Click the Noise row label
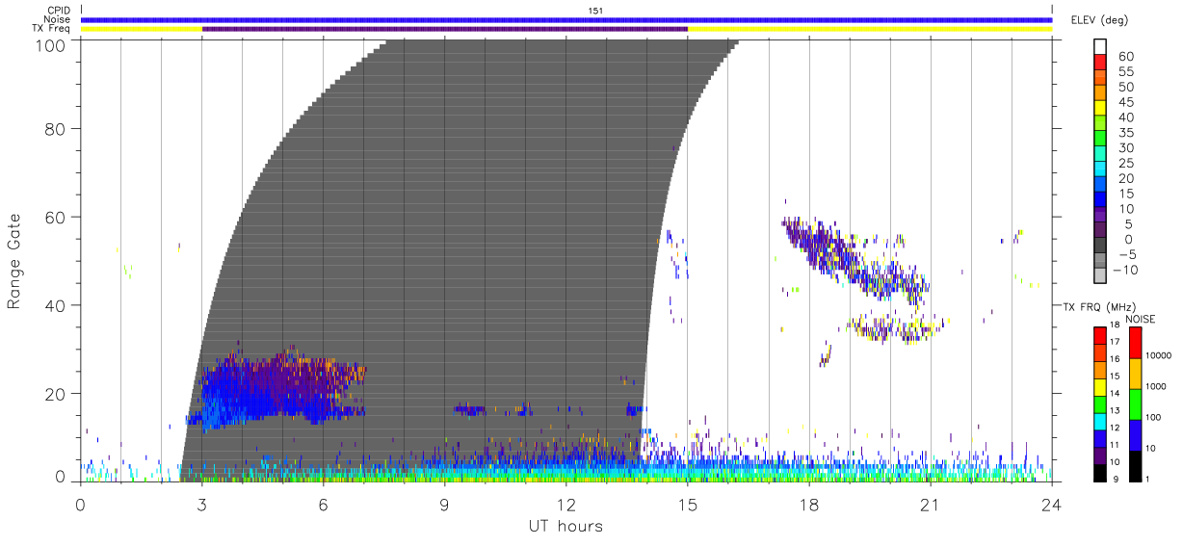 [x=58, y=19]
